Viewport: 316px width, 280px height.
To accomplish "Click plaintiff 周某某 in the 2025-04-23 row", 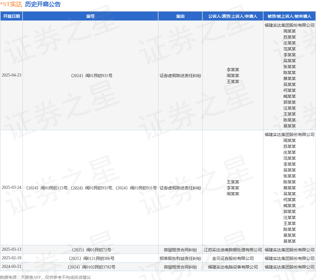I will (233, 76).
